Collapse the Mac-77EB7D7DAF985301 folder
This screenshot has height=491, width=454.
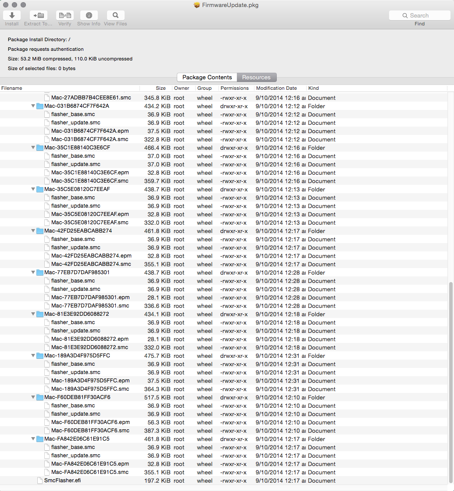(33, 273)
